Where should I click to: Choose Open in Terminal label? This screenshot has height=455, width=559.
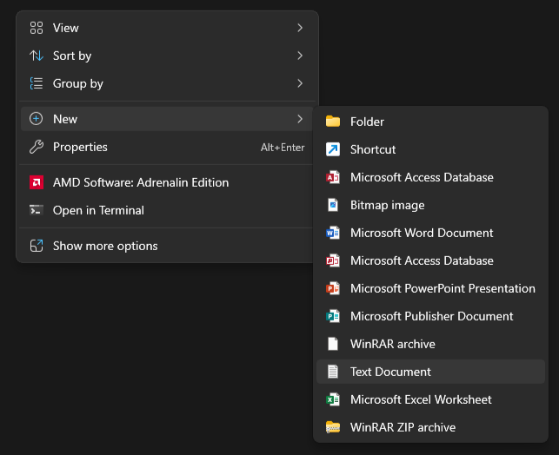point(98,210)
